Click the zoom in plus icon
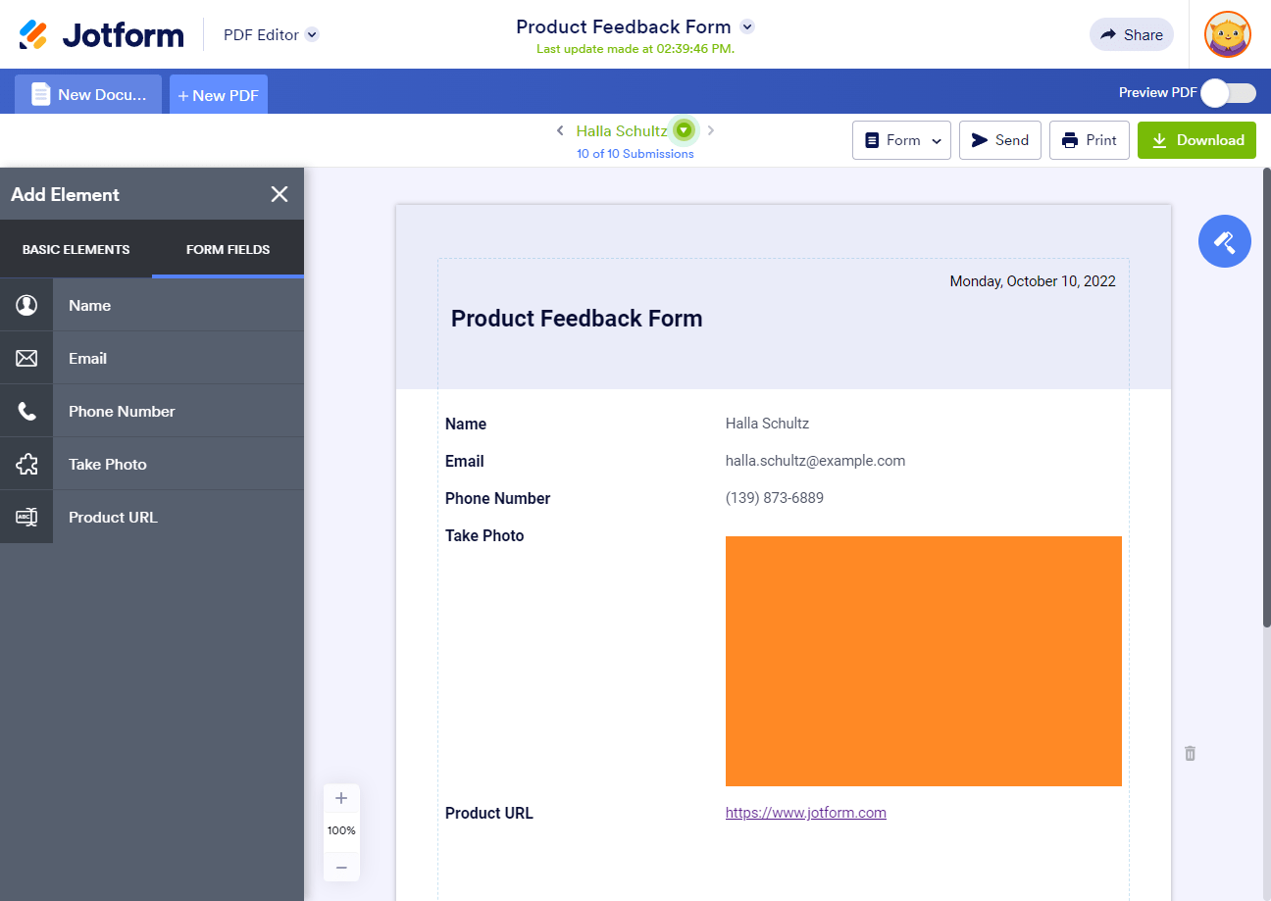 tap(341, 798)
